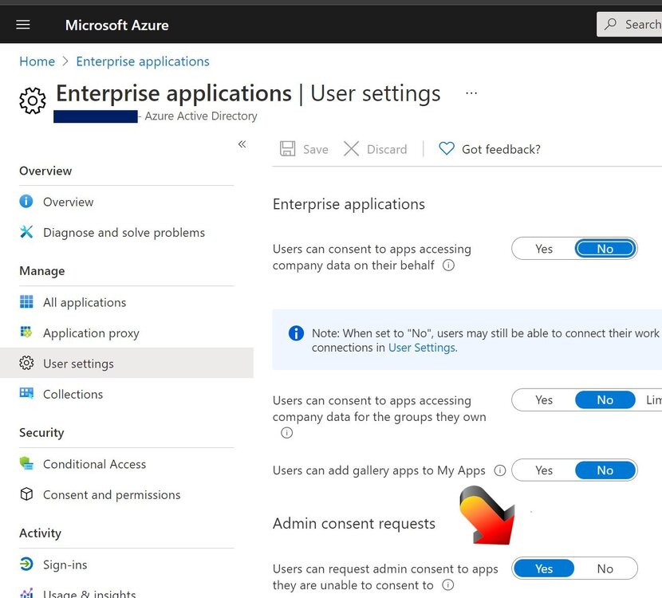Click the All applications grid icon
Viewport: 662px width, 598px height.
(26, 301)
